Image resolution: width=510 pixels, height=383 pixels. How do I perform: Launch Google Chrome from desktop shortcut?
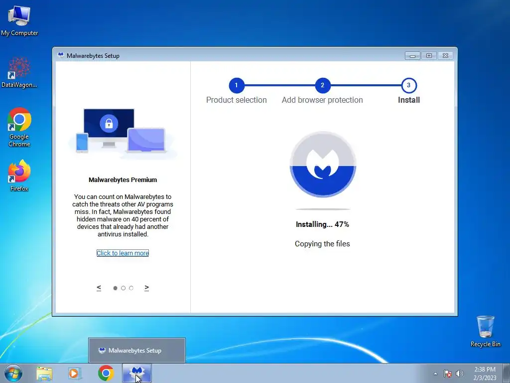click(x=19, y=127)
